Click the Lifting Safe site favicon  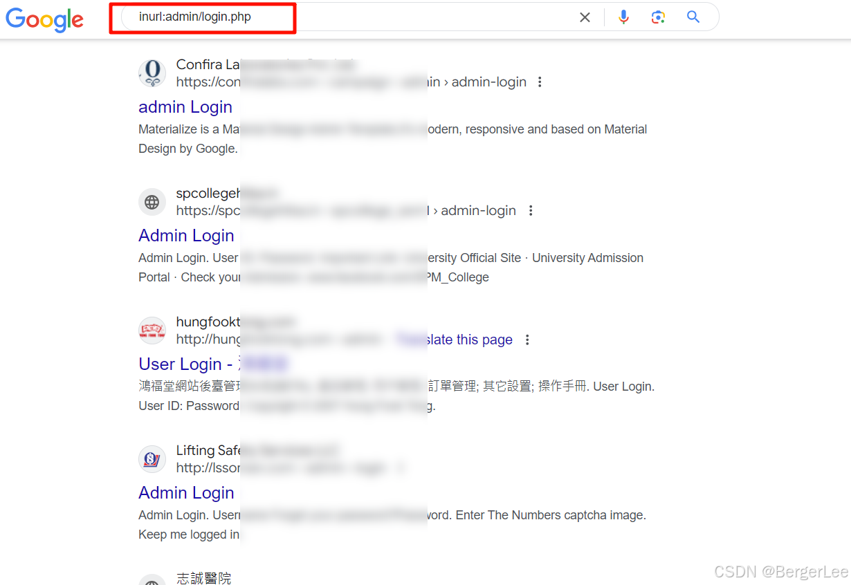point(152,458)
